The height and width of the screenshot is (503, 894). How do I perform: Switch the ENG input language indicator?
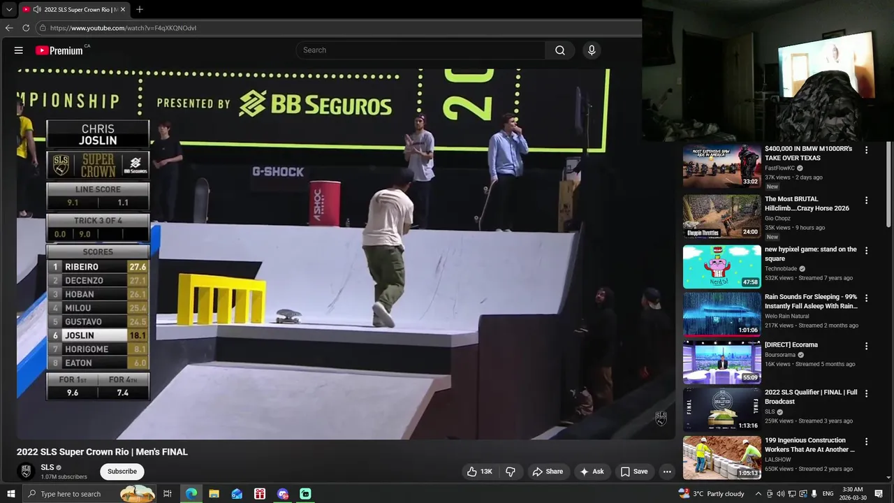coord(828,494)
